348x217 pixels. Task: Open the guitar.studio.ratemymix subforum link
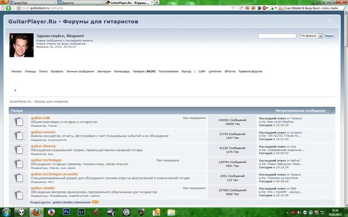[x=72, y=202]
